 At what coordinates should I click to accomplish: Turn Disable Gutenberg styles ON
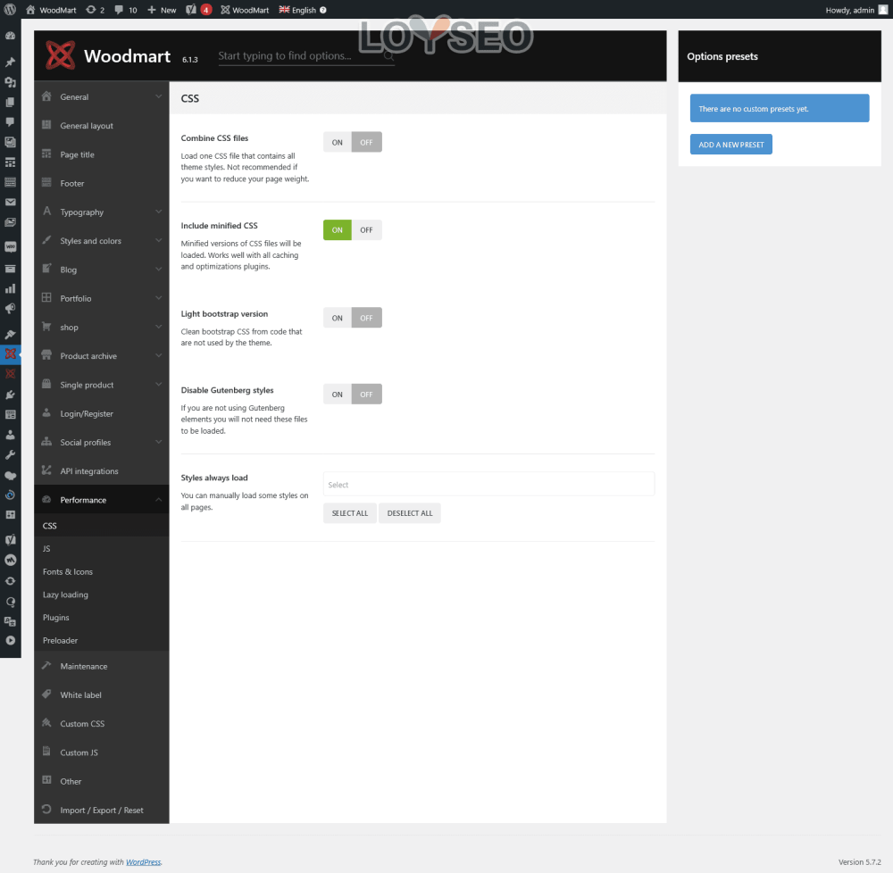(338, 395)
